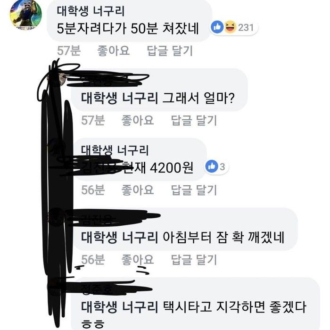Click 답글 달기 under '그래서 얼마?'
Image resolution: width=330 pixels, height=330 pixels.
click(x=194, y=120)
